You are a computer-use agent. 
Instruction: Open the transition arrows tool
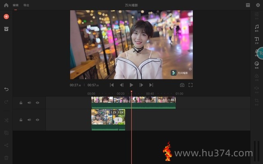(256, 89)
